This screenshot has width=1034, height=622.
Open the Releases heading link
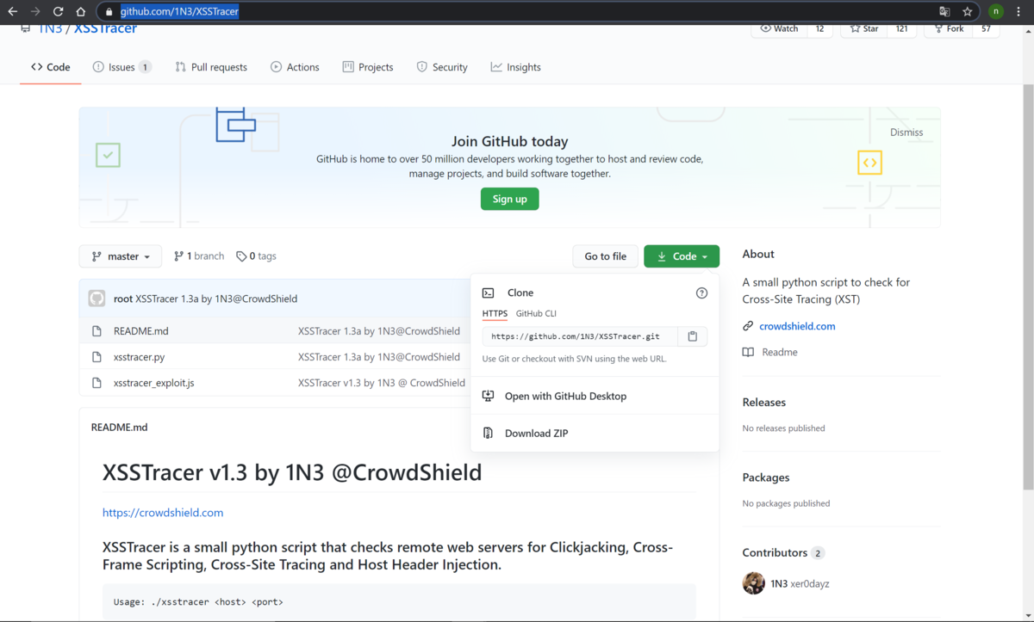click(x=764, y=403)
